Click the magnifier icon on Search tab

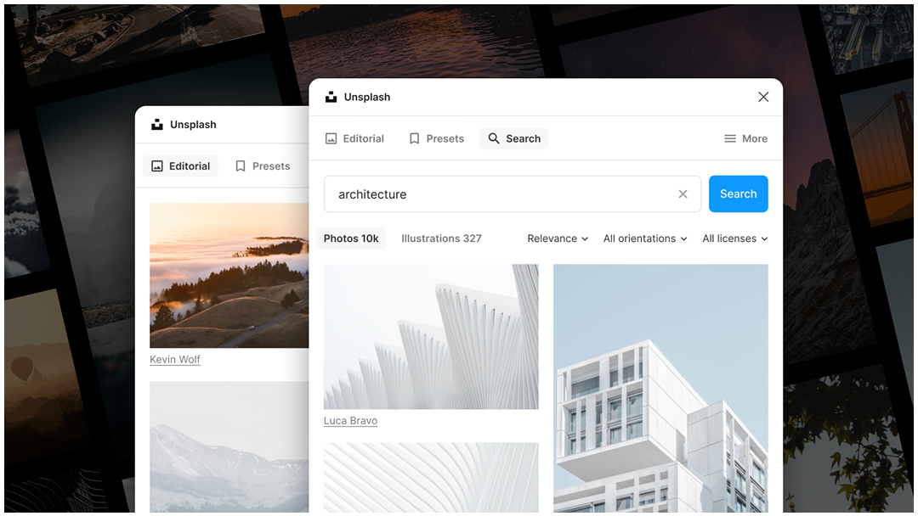click(494, 138)
